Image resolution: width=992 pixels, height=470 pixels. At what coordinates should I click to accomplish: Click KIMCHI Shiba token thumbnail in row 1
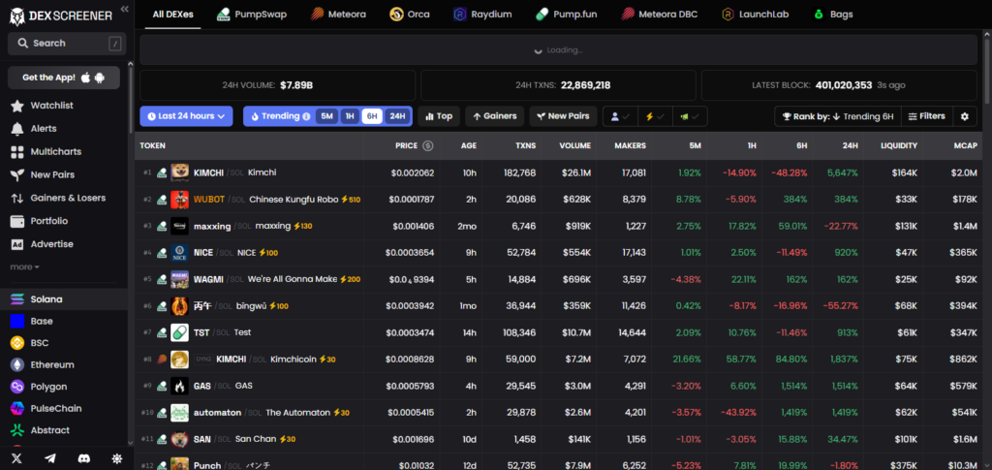(179, 172)
